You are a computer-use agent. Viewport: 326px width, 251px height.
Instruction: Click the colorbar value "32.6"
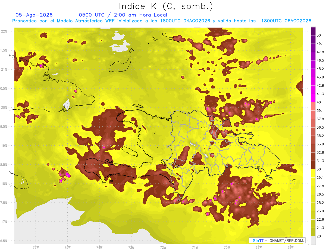320,152
